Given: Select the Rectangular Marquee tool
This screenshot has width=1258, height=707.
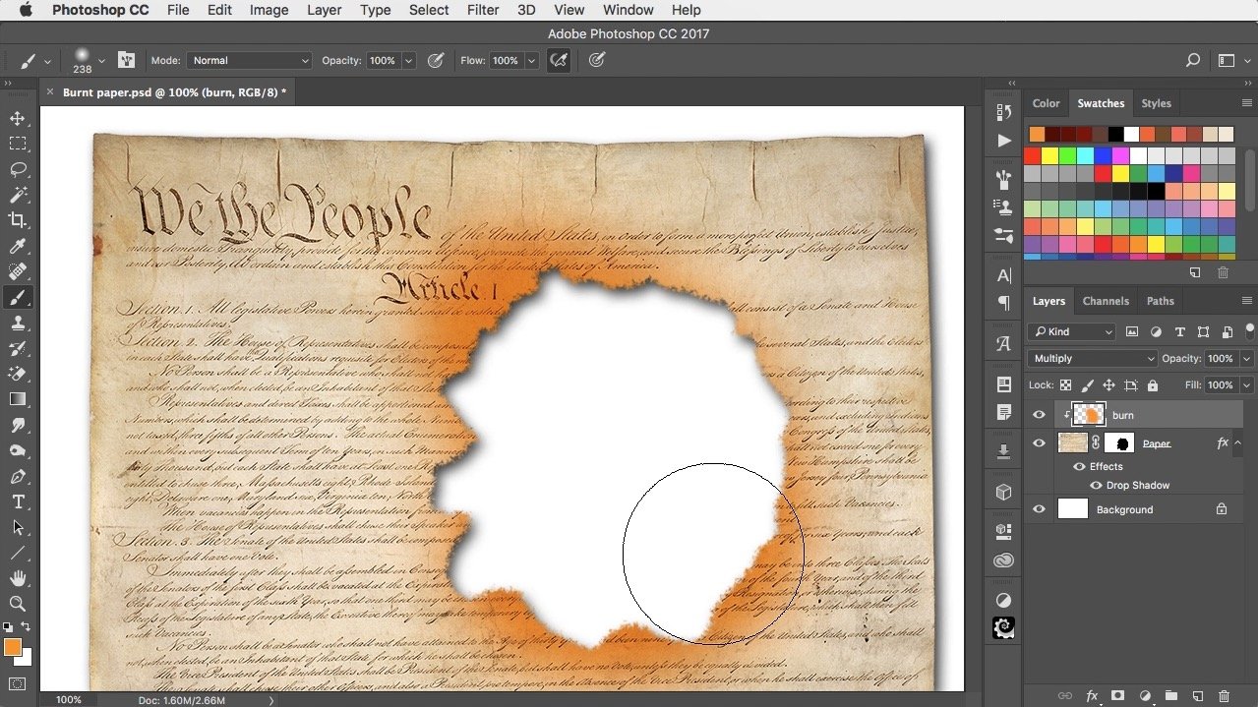Looking at the screenshot, I should pos(18,144).
